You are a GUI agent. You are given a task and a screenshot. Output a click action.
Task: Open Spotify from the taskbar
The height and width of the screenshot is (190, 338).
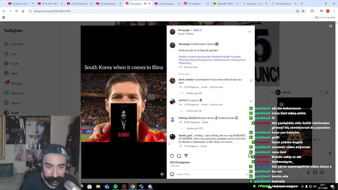point(115,187)
